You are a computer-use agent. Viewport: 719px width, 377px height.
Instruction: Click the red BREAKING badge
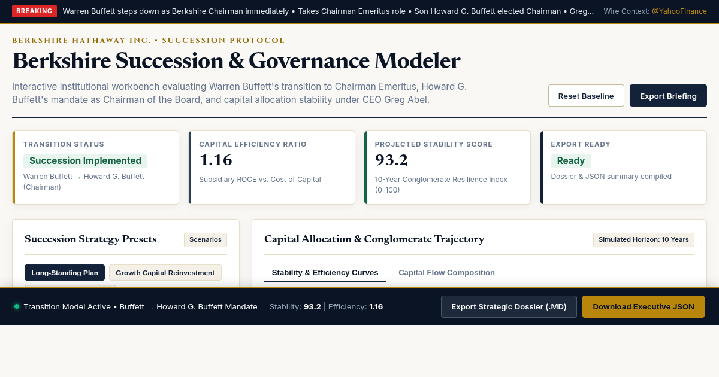(34, 11)
